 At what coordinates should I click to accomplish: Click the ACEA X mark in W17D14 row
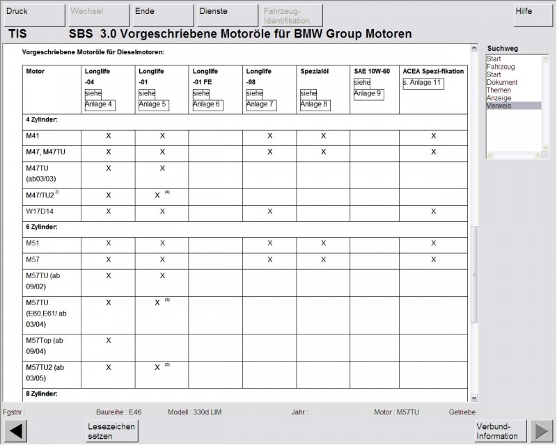click(x=433, y=211)
